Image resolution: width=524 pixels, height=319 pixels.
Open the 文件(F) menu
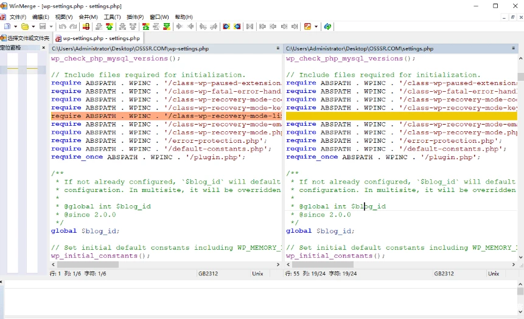[18, 17]
